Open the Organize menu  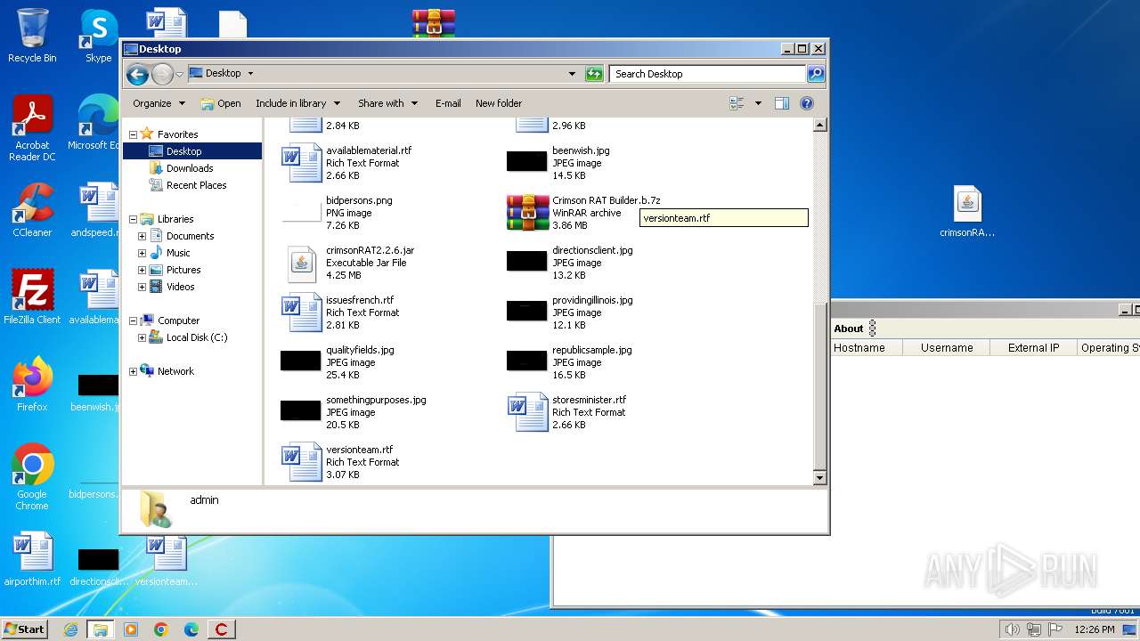coord(159,103)
